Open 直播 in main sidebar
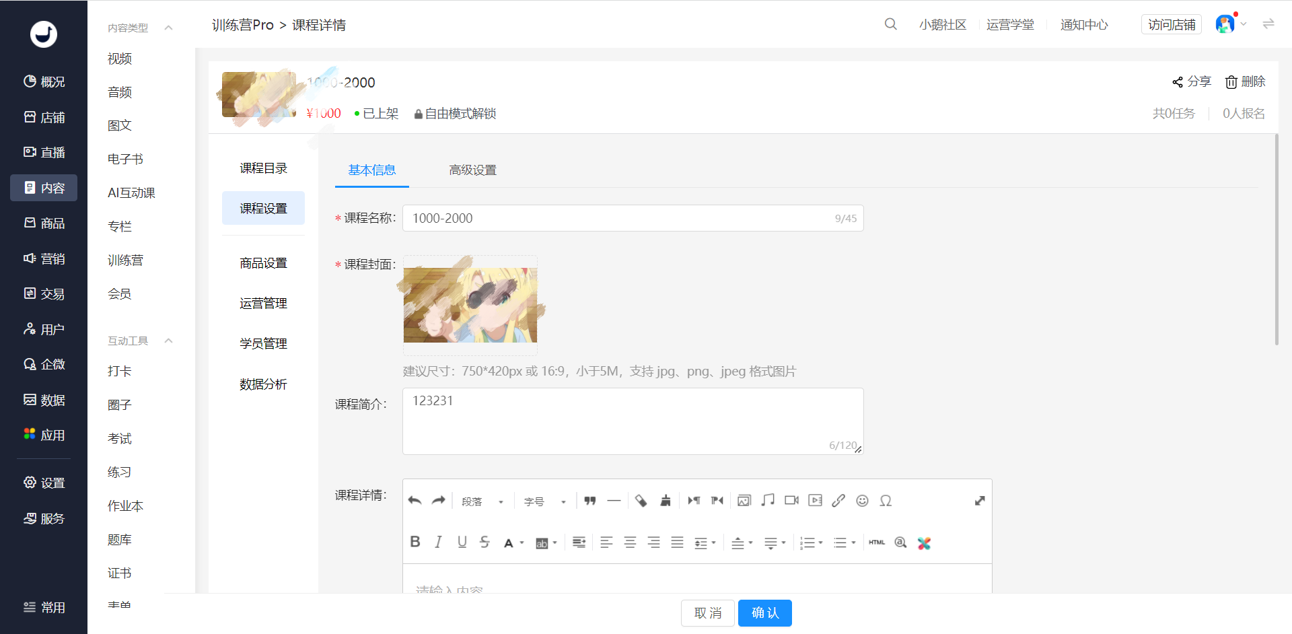The width and height of the screenshot is (1292, 634). click(44, 153)
